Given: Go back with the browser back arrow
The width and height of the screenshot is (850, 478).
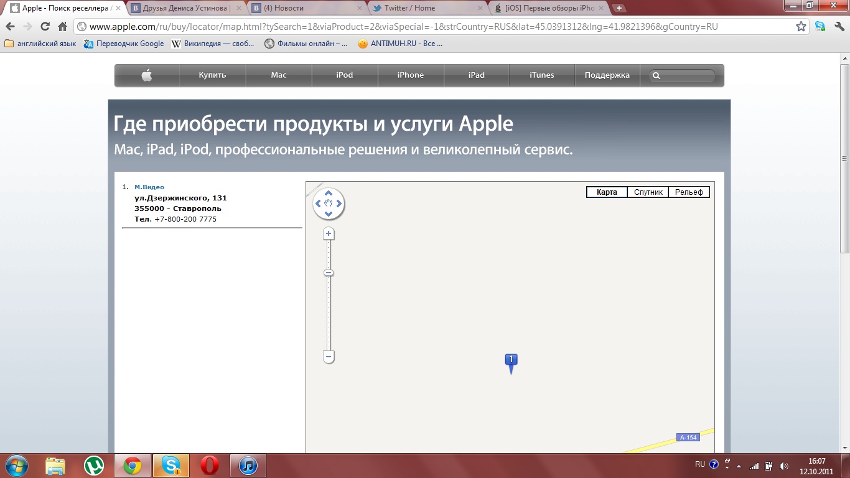Looking at the screenshot, I should 10,27.
